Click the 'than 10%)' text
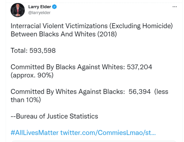Screen dimensions: 184x142 pos(26,100)
